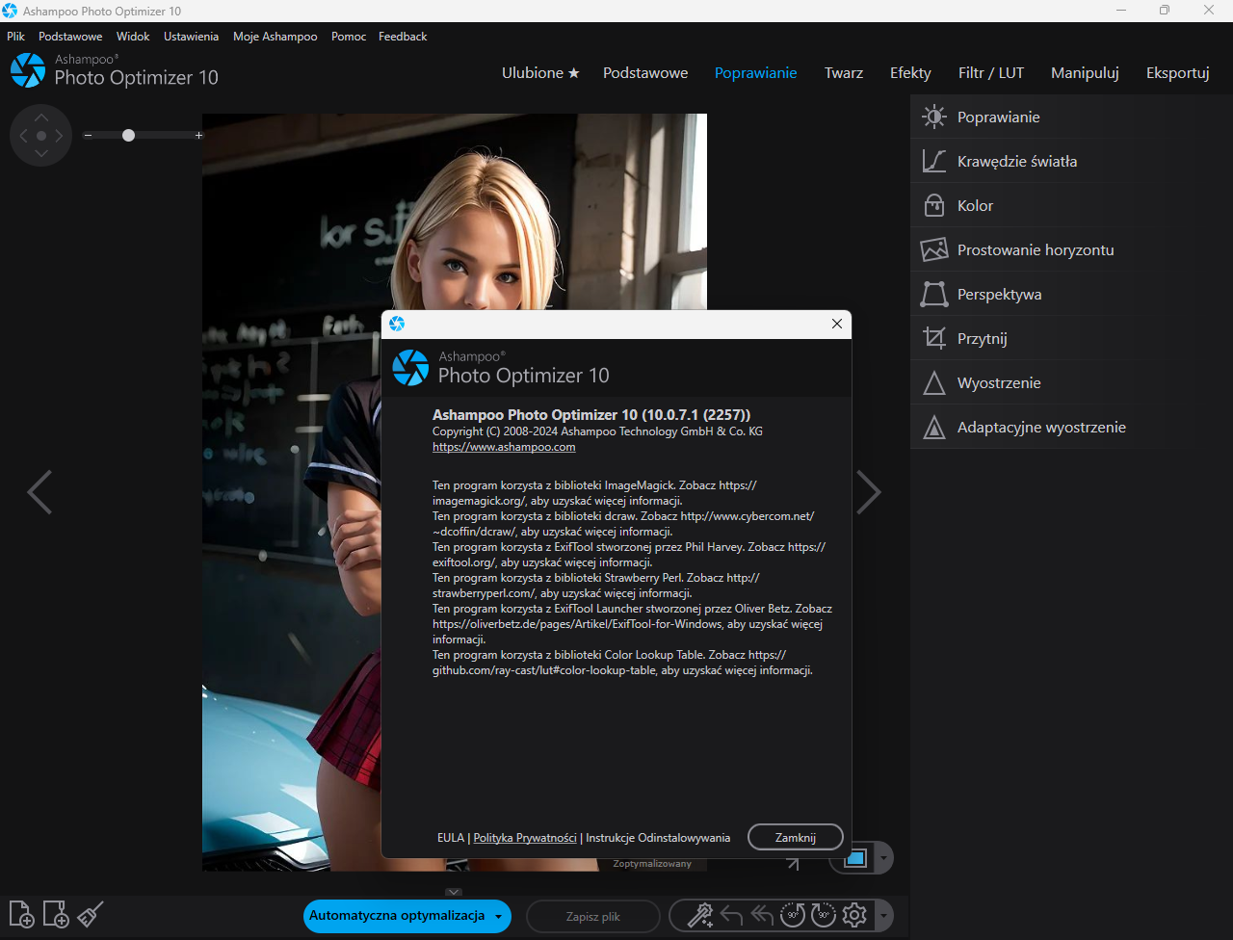1233x940 pixels.
Task: Click the add folder icon in bottom toolbar
Action: point(56,914)
